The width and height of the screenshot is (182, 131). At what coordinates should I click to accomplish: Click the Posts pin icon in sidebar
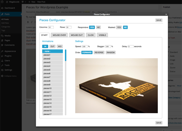pyautogui.click(x=2, y=14)
